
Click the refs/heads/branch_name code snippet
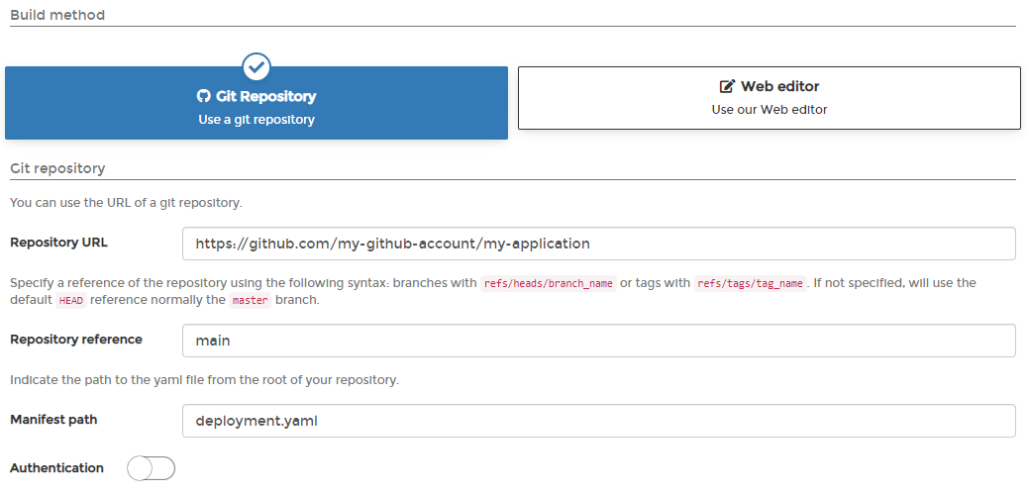point(548,283)
